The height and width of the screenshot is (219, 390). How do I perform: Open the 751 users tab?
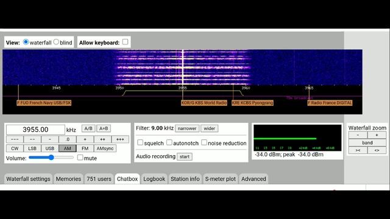point(99,179)
